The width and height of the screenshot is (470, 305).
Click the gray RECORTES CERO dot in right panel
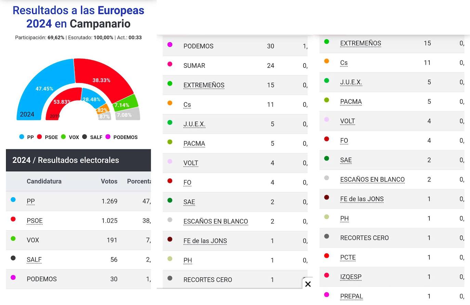(x=327, y=236)
